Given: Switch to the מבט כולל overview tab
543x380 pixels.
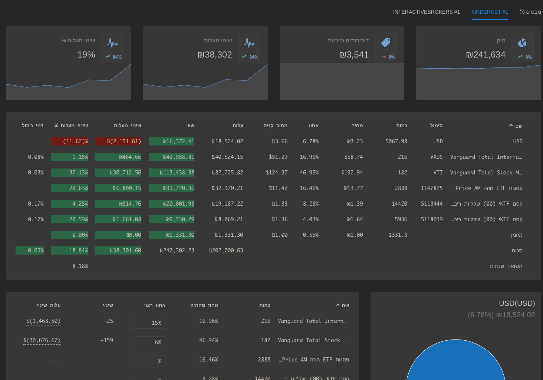Looking at the screenshot, I should pyautogui.click(x=530, y=12).
